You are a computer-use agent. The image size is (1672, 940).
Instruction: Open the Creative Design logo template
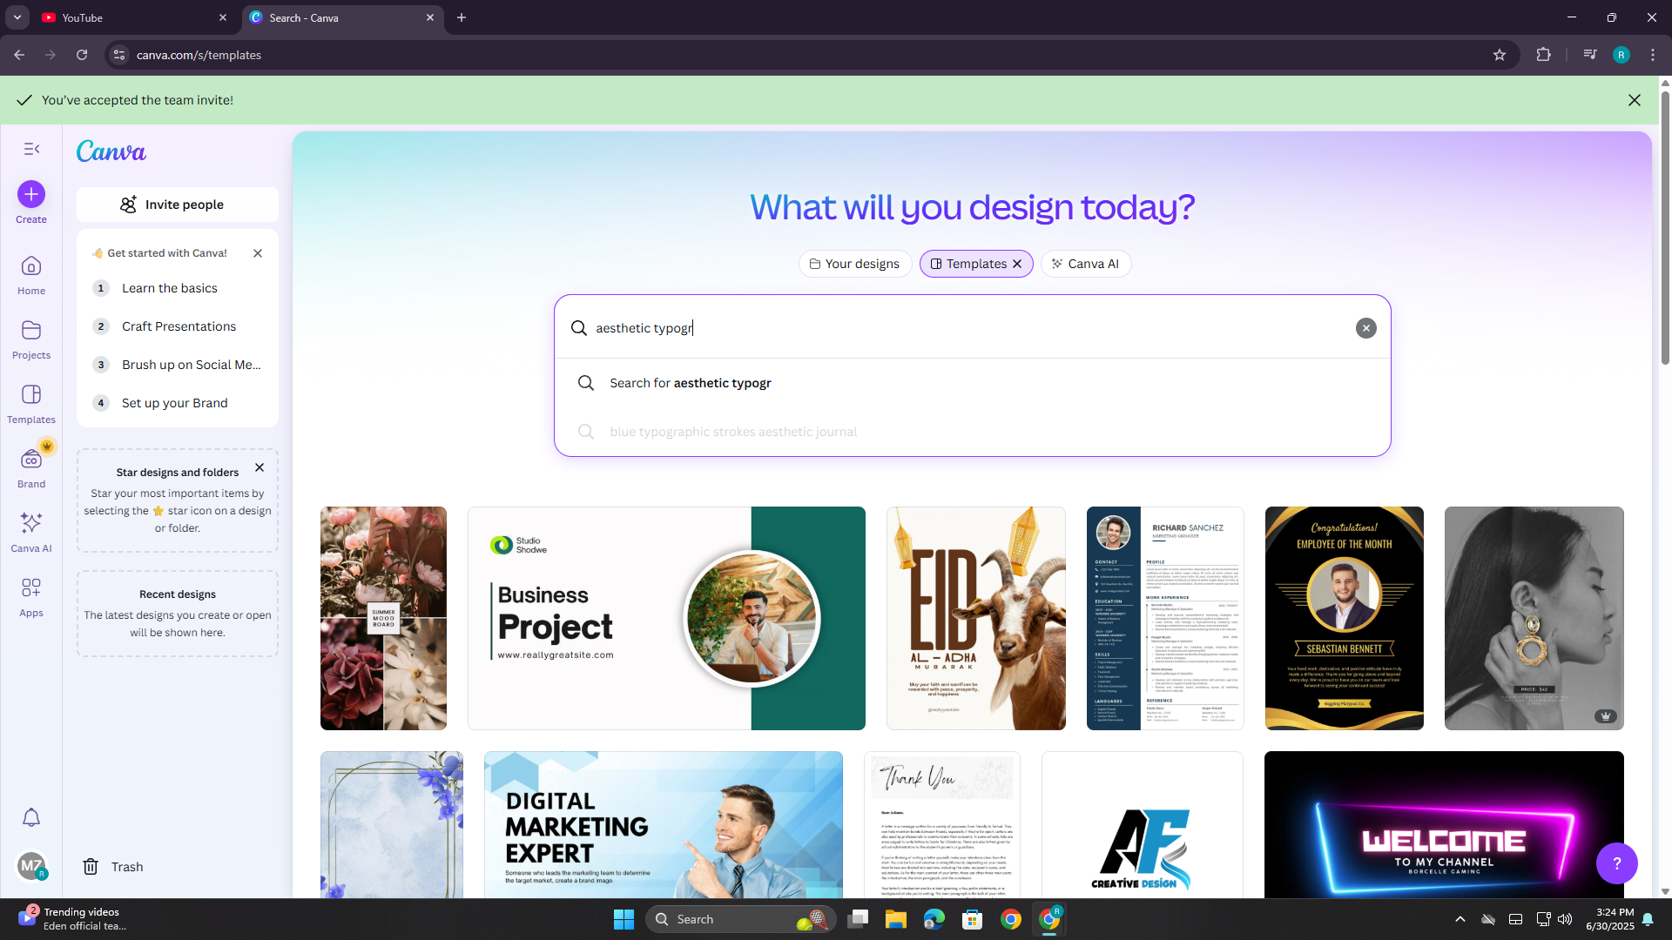pos(1143,825)
